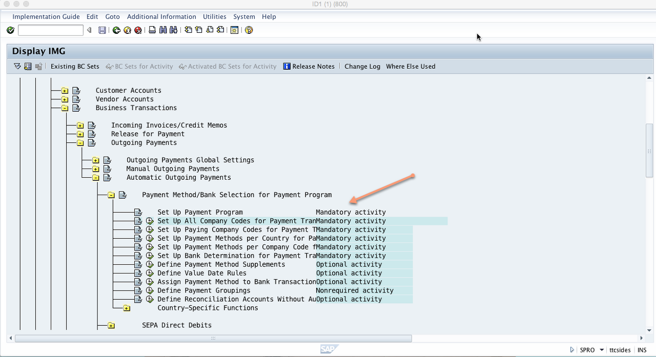Click the red Cancel icon
This screenshot has height=357, width=656.
(138, 30)
